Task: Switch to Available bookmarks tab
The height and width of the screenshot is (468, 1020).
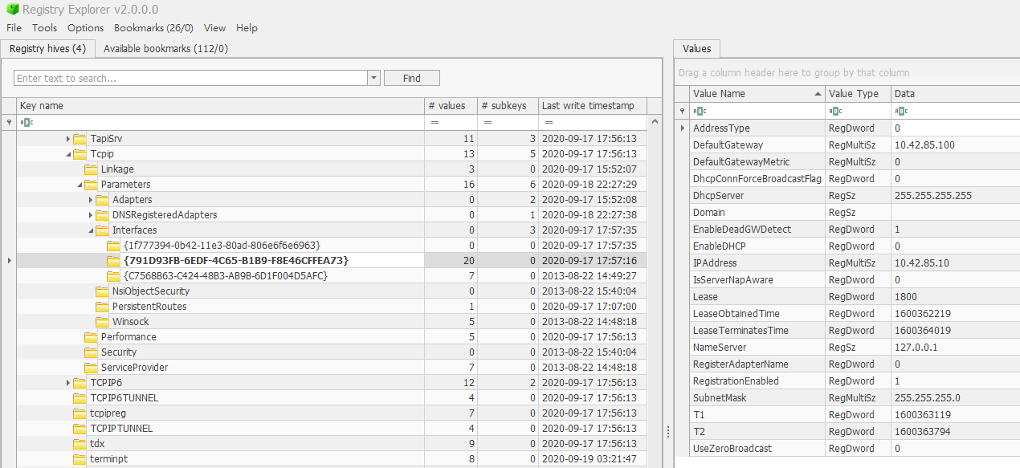Action: click(165, 48)
